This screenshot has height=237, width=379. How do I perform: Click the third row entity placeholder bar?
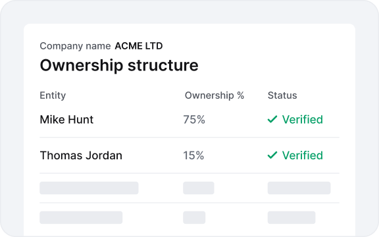coord(89,188)
